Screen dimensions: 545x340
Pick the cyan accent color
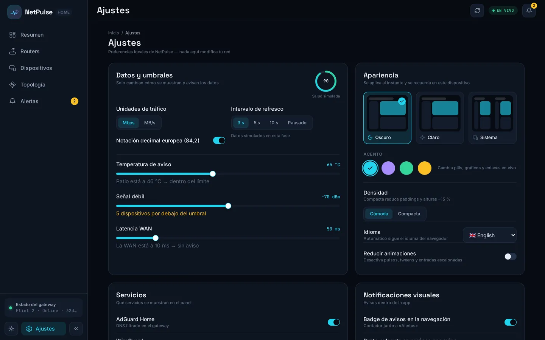click(370, 168)
